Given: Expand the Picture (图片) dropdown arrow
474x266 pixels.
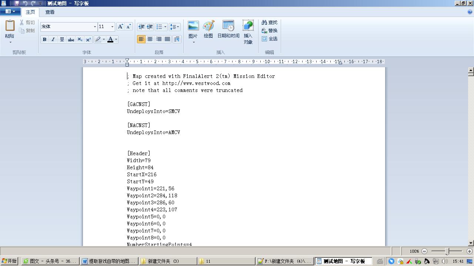Looking at the screenshot, I should pyautogui.click(x=193, y=42).
